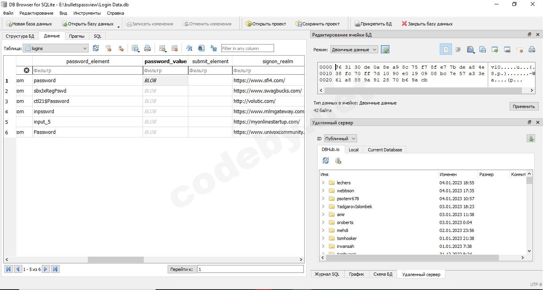Click the clear all filters funnel icon

click(x=108, y=48)
